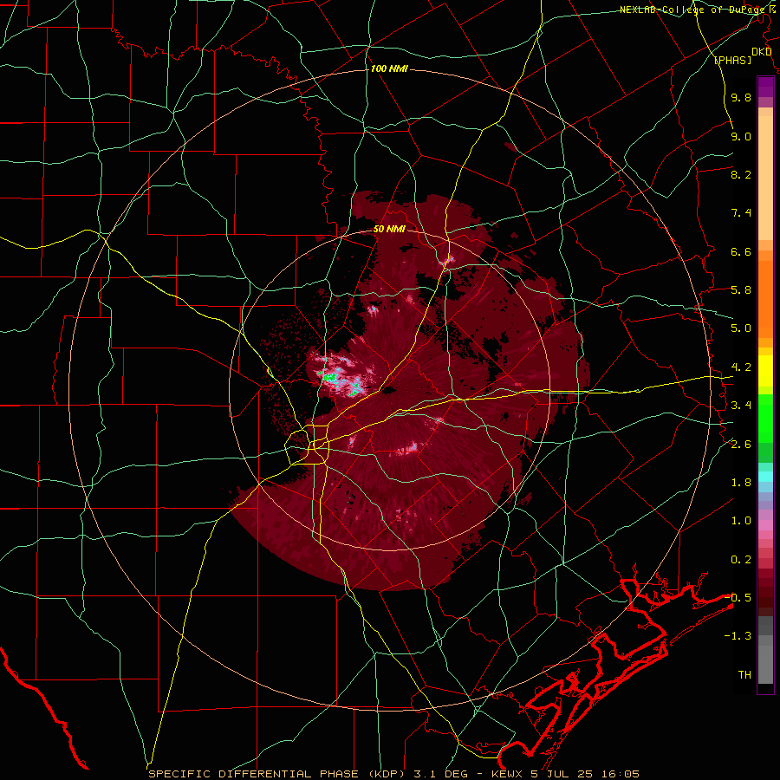Click the 1.8 scale value

(741, 483)
